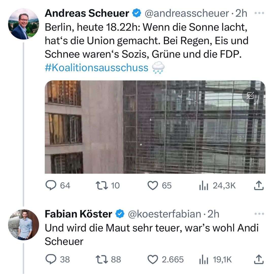Screen dimensions: 274x274
Task: Share Fabian Köster's reply
Action: pyautogui.click(x=259, y=259)
